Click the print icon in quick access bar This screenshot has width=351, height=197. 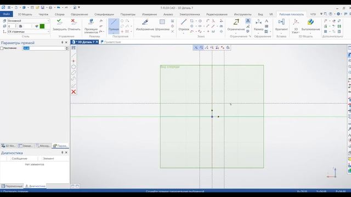[50, 7]
